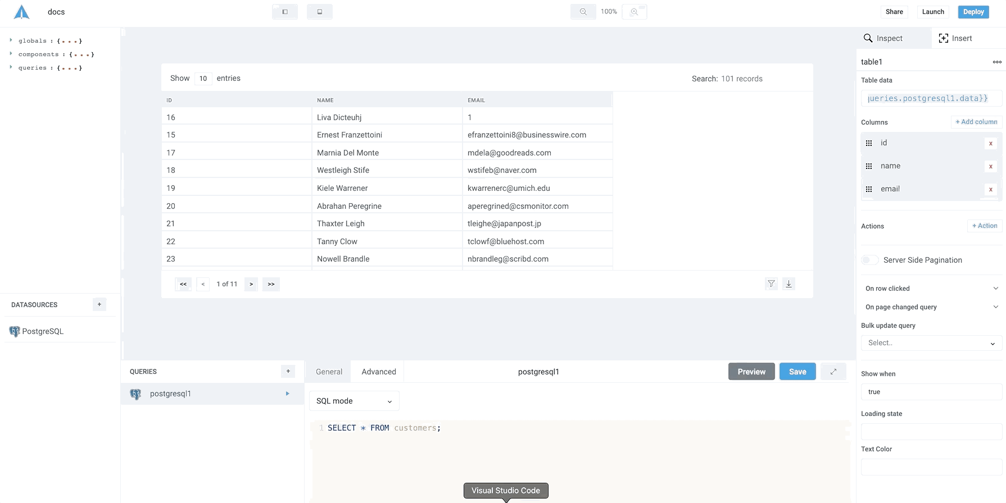Toggle Server Side Pagination switch
This screenshot has width=1006, height=503.
point(869,260)
